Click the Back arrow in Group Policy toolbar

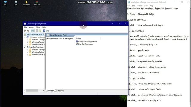25,31
